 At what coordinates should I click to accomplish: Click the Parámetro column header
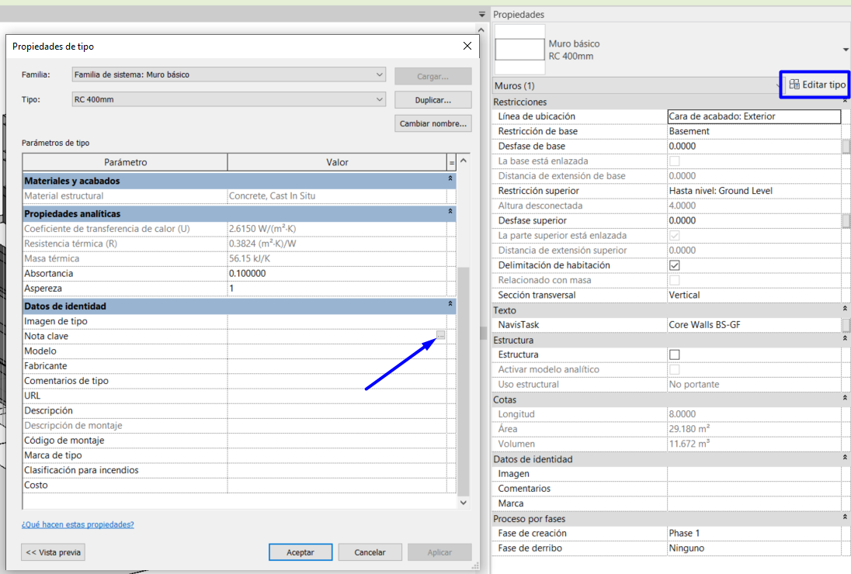pos(125,162)
